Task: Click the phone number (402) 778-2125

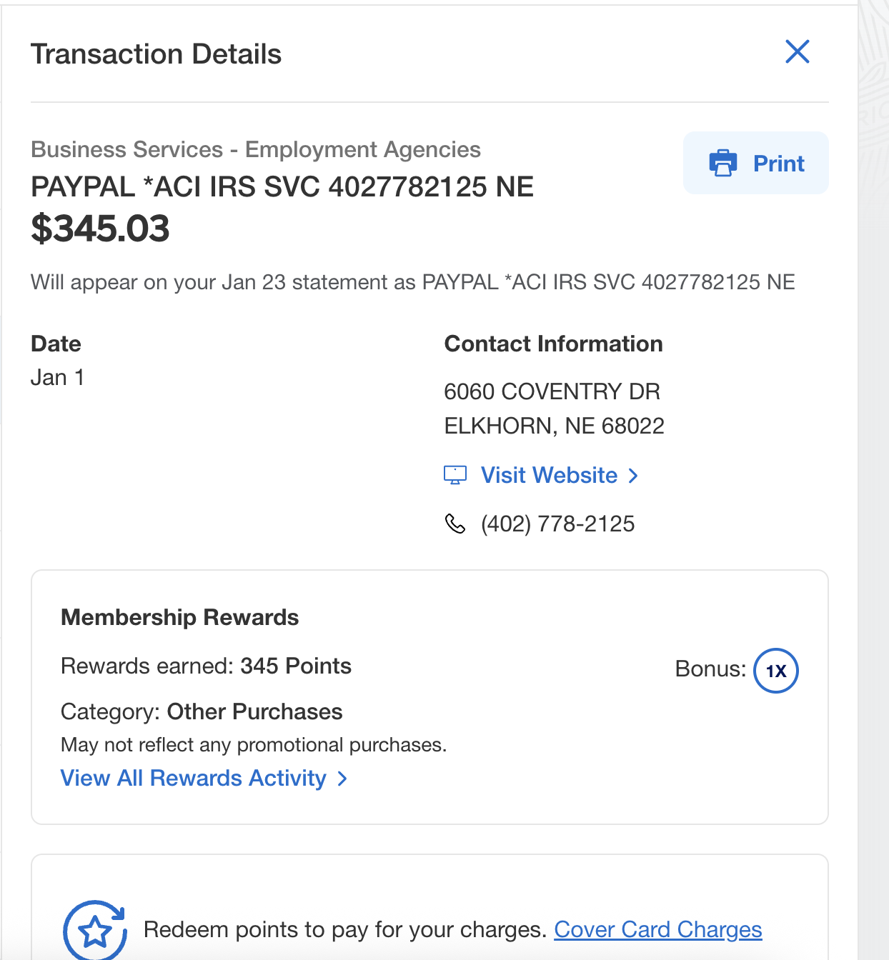Action: coord(557,524)
